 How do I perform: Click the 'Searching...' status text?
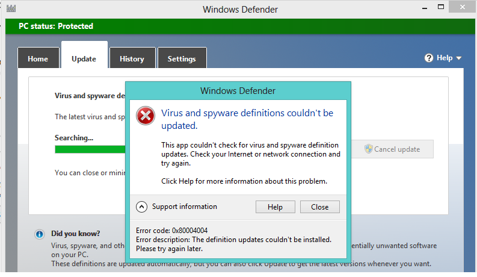tap(74, 138)
